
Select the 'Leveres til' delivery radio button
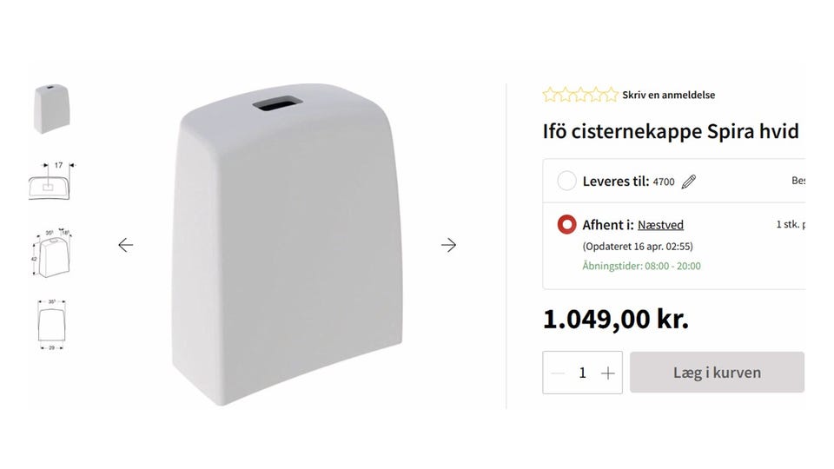pos(566,181)
